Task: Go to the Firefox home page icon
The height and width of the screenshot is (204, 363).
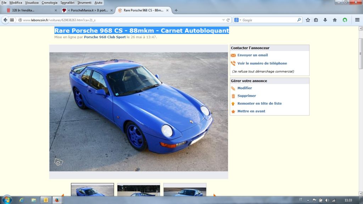Action: 334,20
